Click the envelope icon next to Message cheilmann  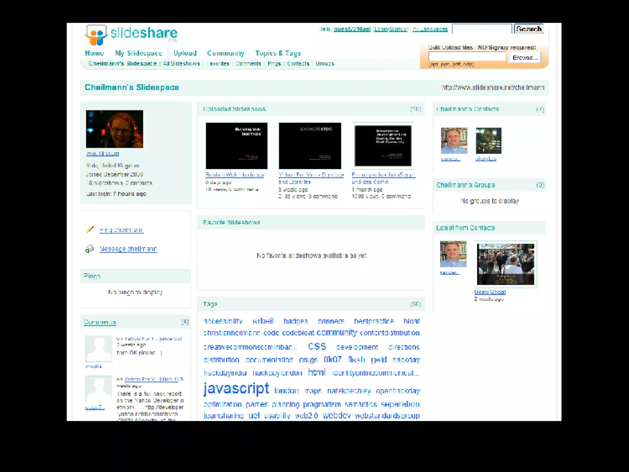coord(89,249)
